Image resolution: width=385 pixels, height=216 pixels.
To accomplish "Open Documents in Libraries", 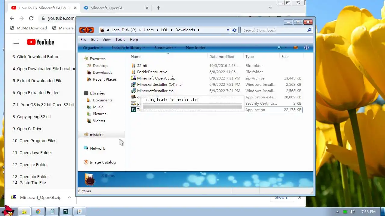I will point(103,100).
